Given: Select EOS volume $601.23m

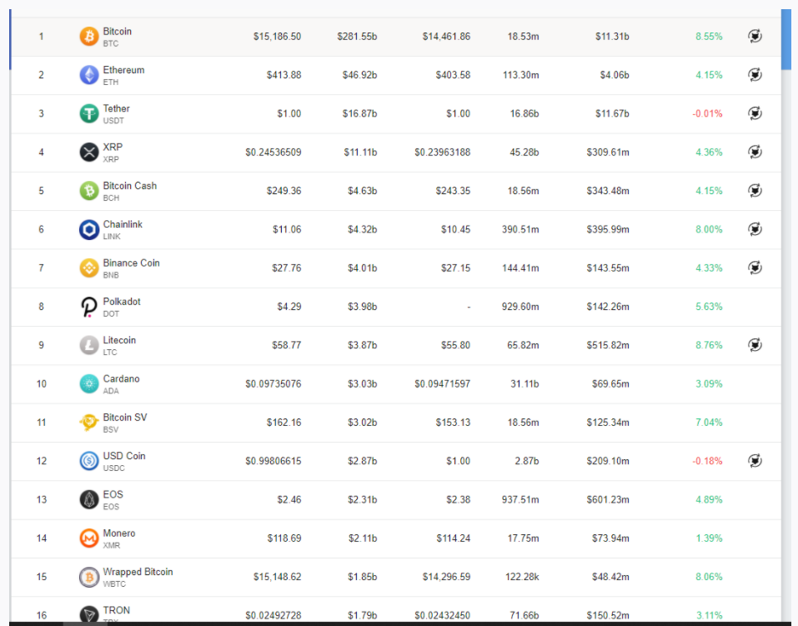Looking at the screenshot, I should [608, 500].
